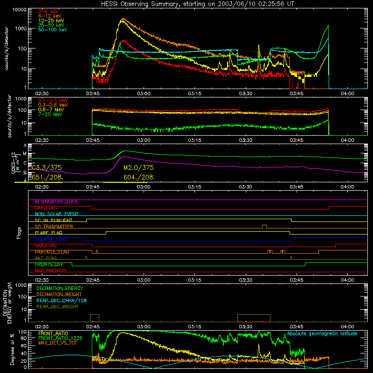Screen dimensions: 373x373
Task: Click the green FRONTS_OFF label
Action: (49, 264)
